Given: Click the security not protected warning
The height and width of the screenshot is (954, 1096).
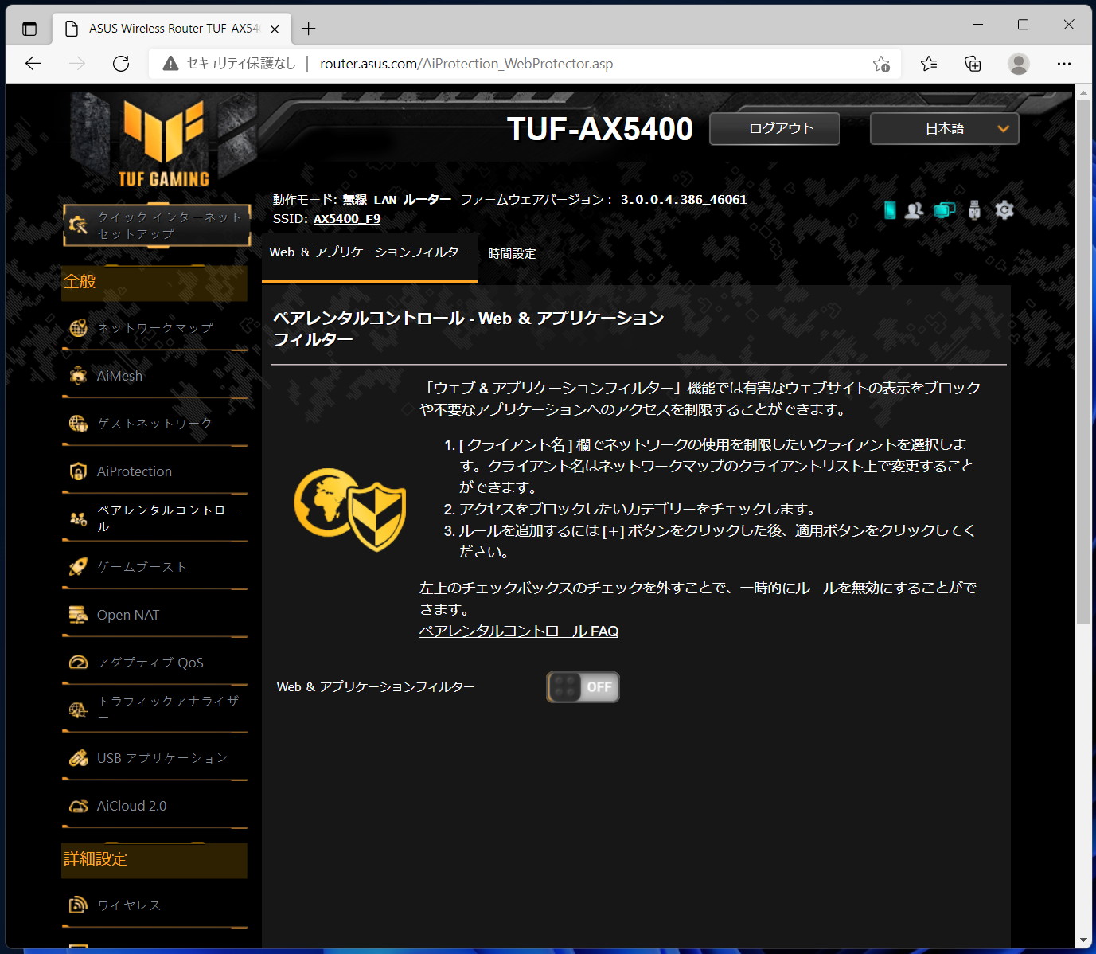Looking at the screenshot, I should pos(228,64).
